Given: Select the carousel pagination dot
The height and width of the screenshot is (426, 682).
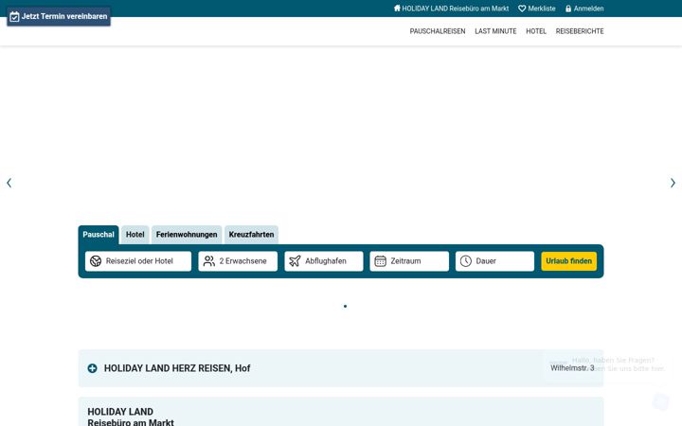Looking at the screenshot, I should (x=346, y=307).
